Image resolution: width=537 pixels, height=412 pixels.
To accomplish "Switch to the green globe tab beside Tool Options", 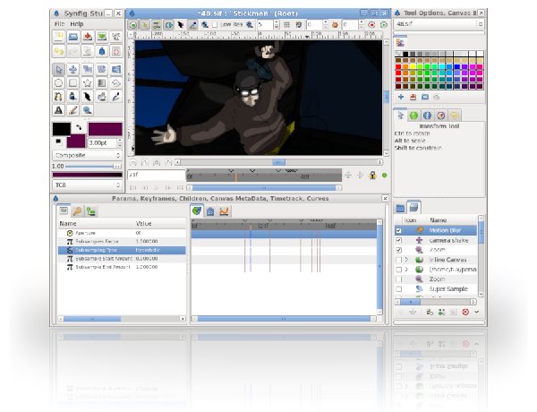I will [x=413, y=116].
